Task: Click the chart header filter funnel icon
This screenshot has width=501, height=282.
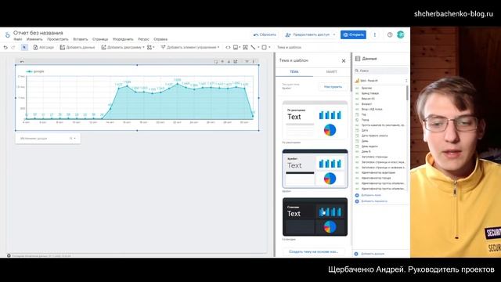Action: 247,61
